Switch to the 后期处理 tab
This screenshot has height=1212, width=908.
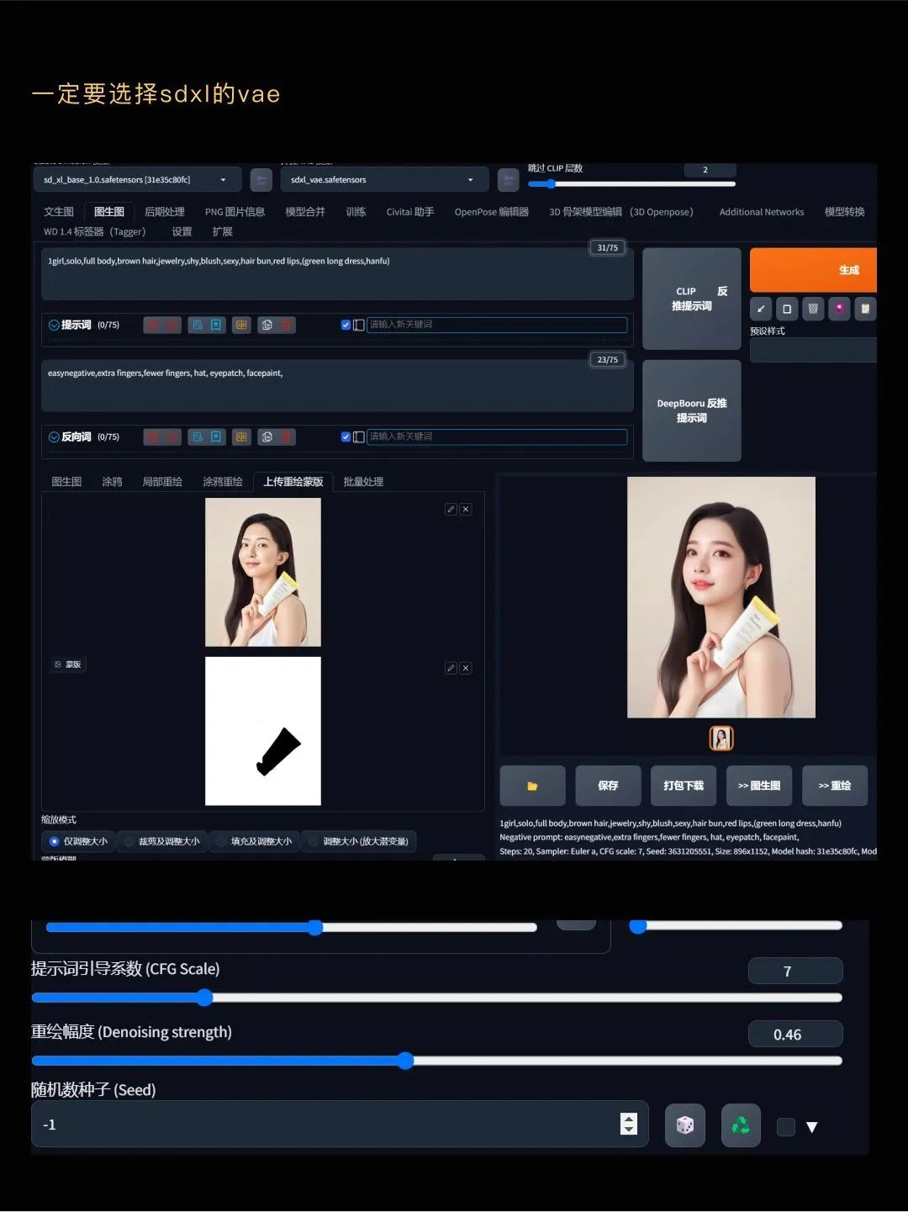click(165, 212)
